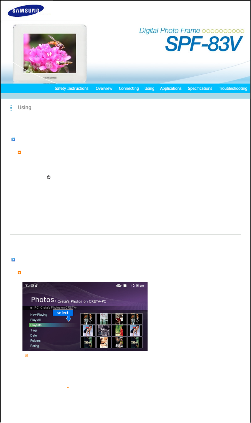Select Tags in the Photos menu
The height and width of the screenshot is (423, 251).
coord(34,330)
